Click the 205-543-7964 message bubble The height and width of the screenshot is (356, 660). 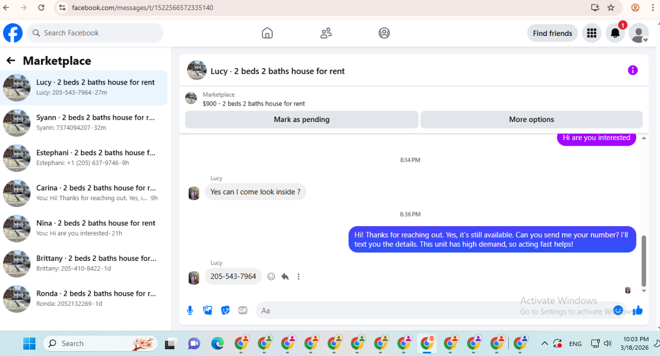coord(233,276)
